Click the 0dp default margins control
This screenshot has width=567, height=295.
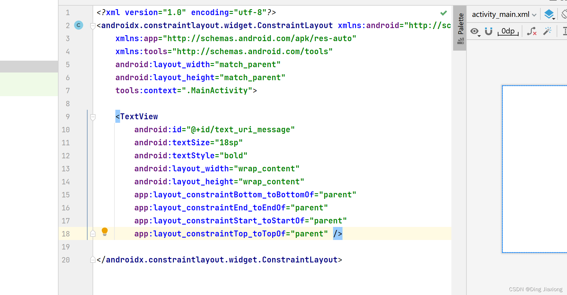508,31
